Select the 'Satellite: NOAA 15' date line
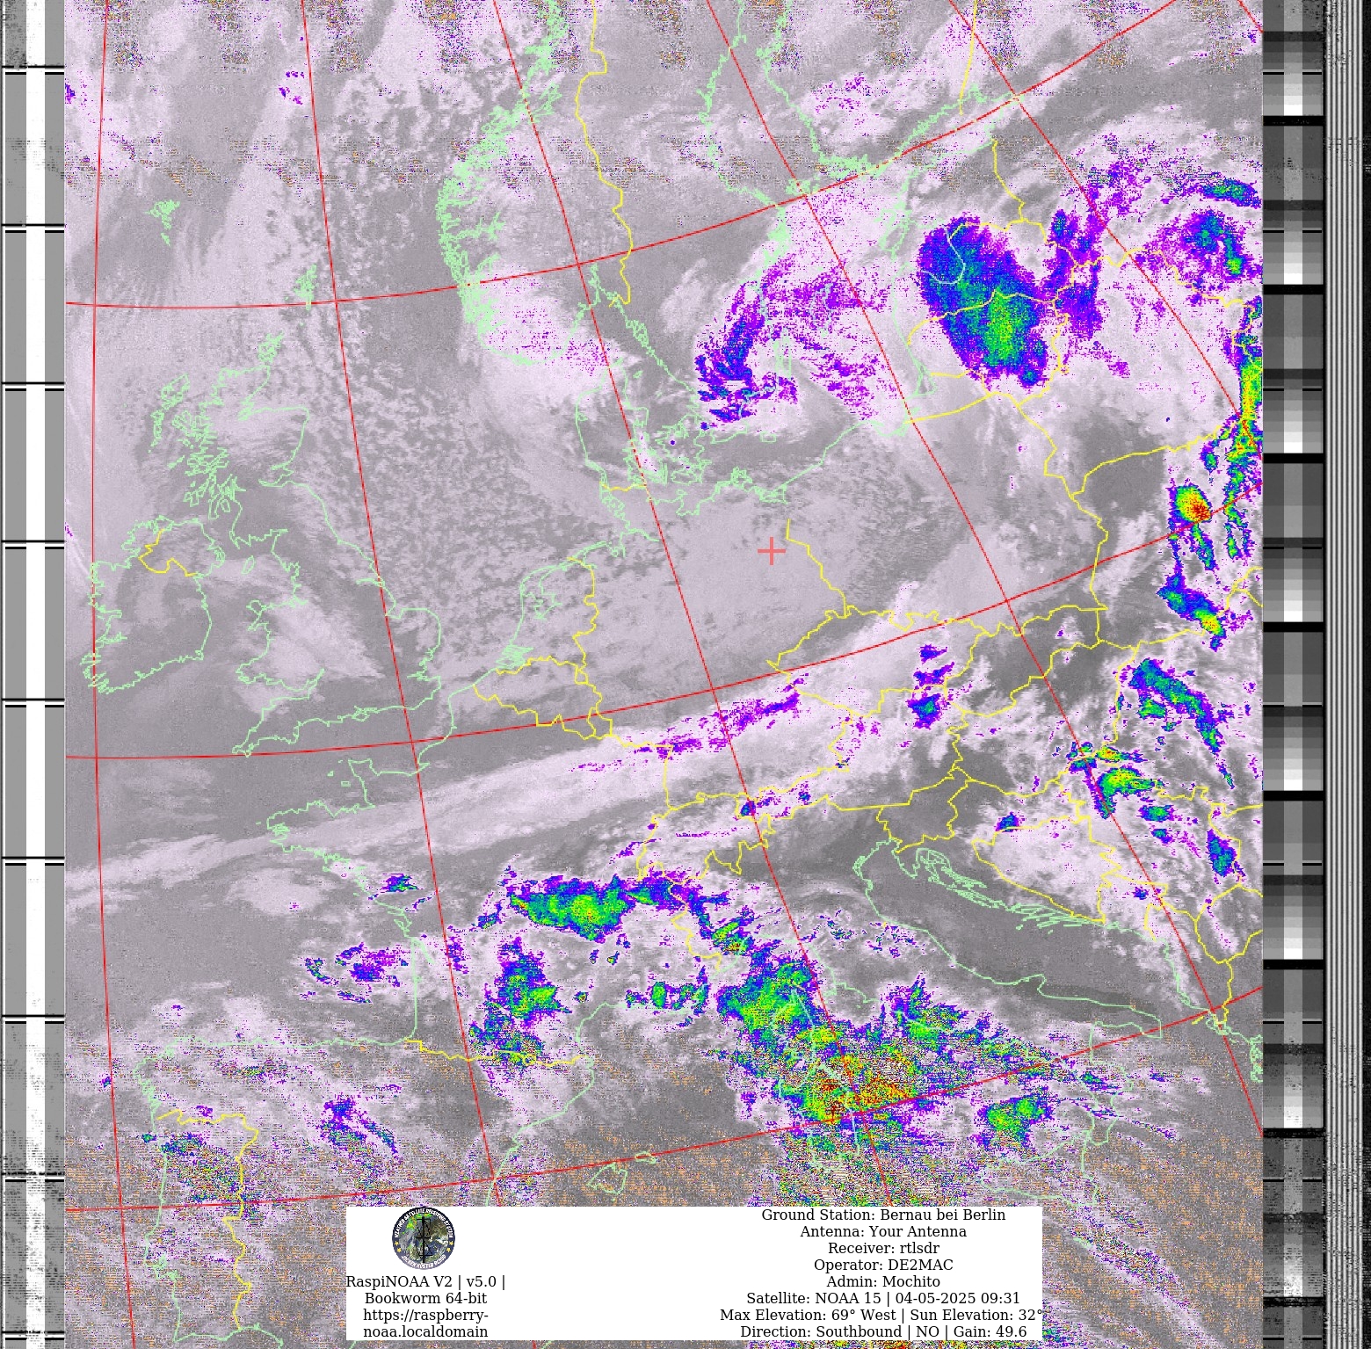The image size is (1371, 1349). click(x=882, y=1298)
